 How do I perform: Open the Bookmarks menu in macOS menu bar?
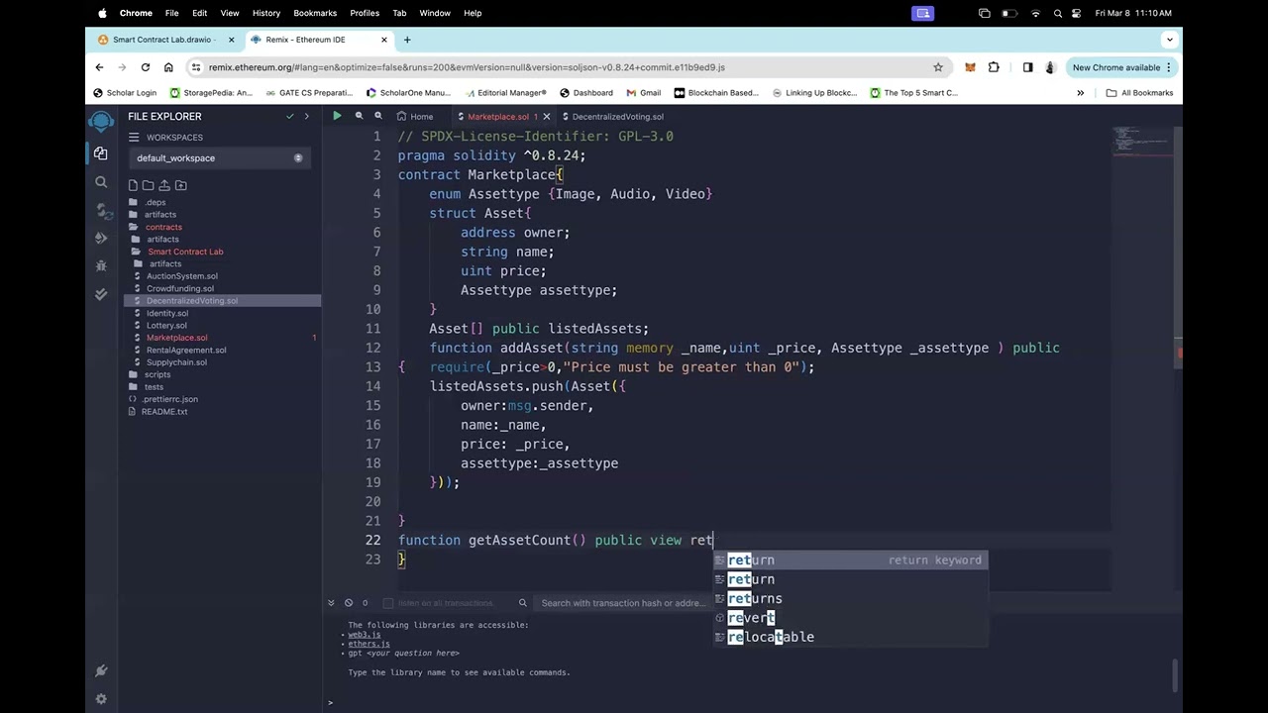tap(315, 13)
